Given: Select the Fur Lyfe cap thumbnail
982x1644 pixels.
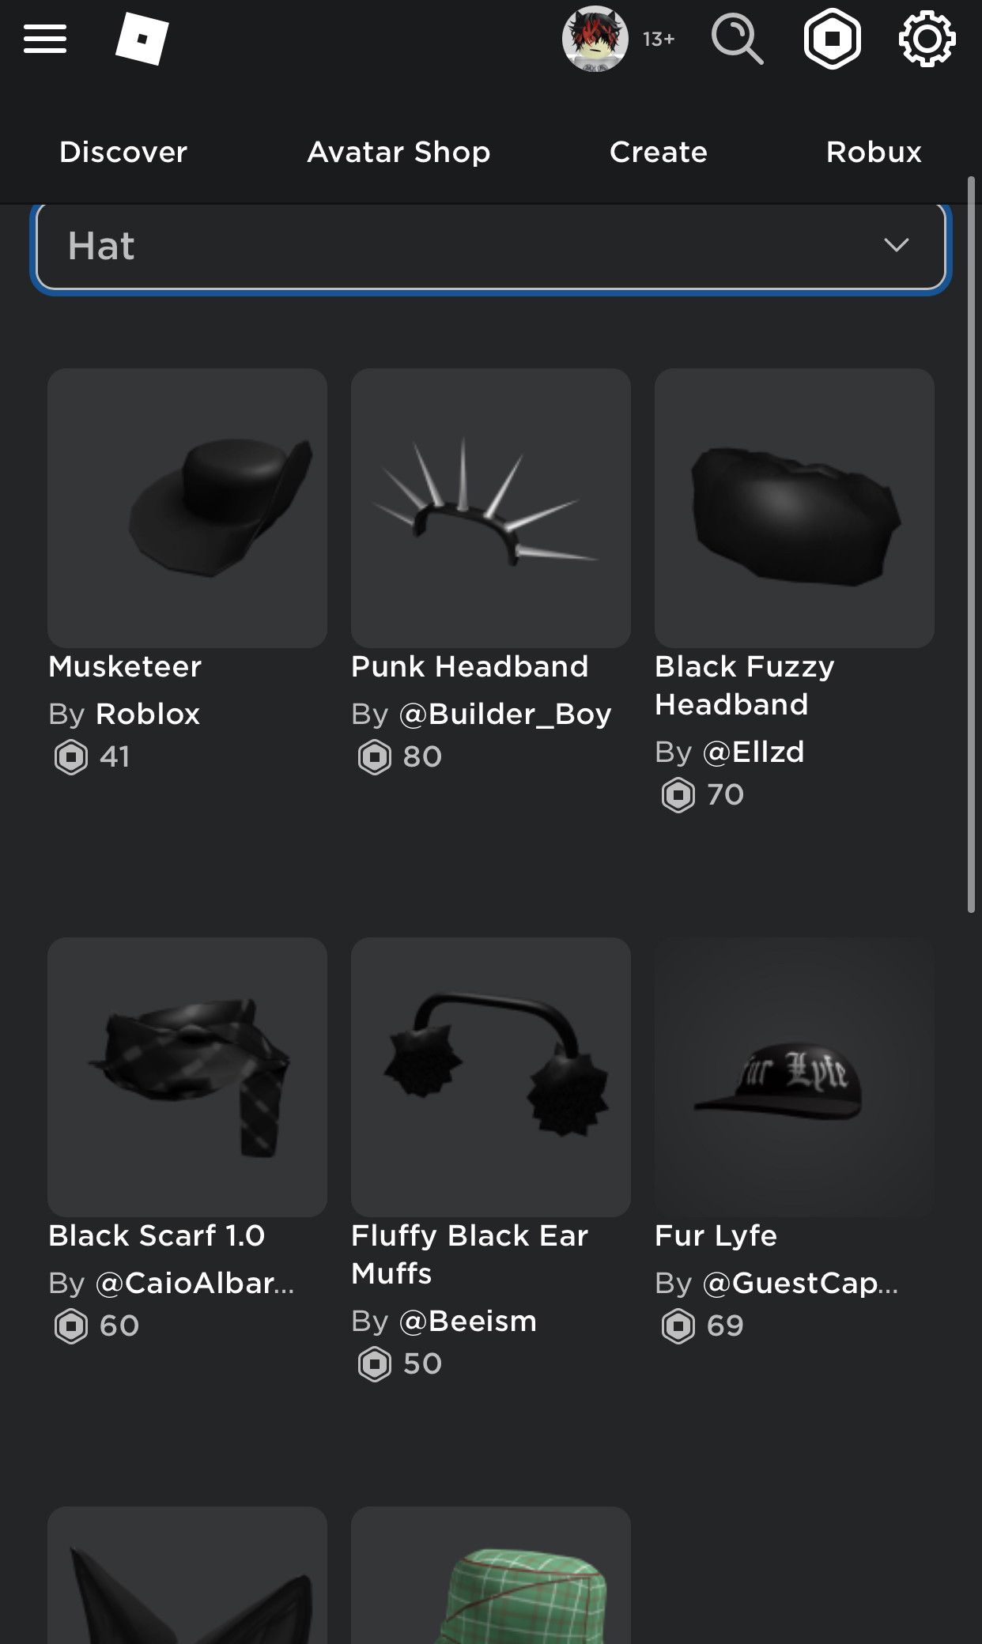Looking at the screenshot, I should [795, 1077].
